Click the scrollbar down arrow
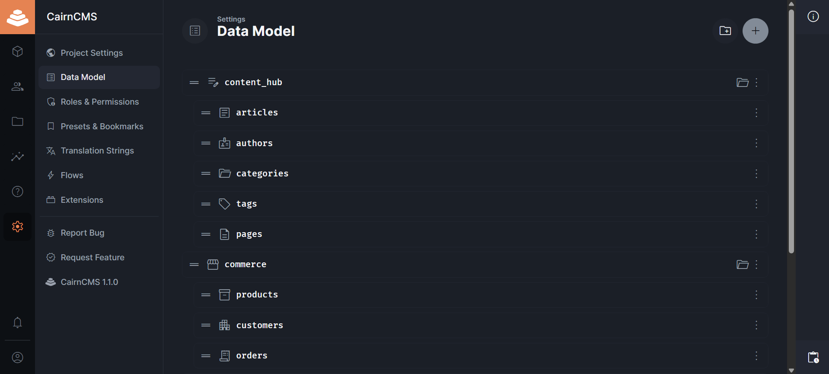This screenshot has width=829, height=374. tap(791, 370)
